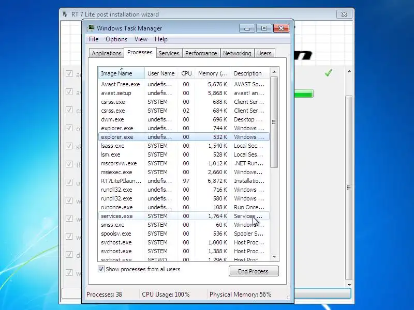
Task: Click process list scroll up arrow
Action: pos(274,72)
